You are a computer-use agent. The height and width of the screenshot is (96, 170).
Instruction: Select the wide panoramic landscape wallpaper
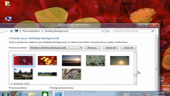click(47, 74)
